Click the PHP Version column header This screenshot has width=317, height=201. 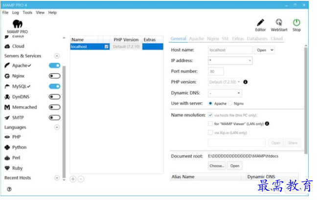pyautogui.click(x=126, y=40)
